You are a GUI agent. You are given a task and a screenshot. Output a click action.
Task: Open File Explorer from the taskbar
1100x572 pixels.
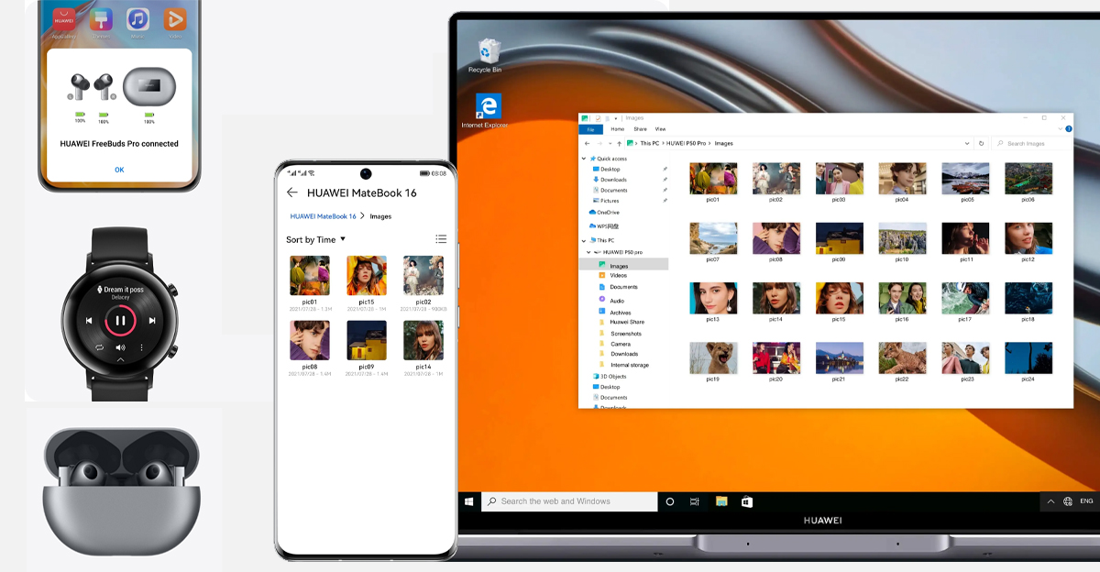click(x=721, y=501)
